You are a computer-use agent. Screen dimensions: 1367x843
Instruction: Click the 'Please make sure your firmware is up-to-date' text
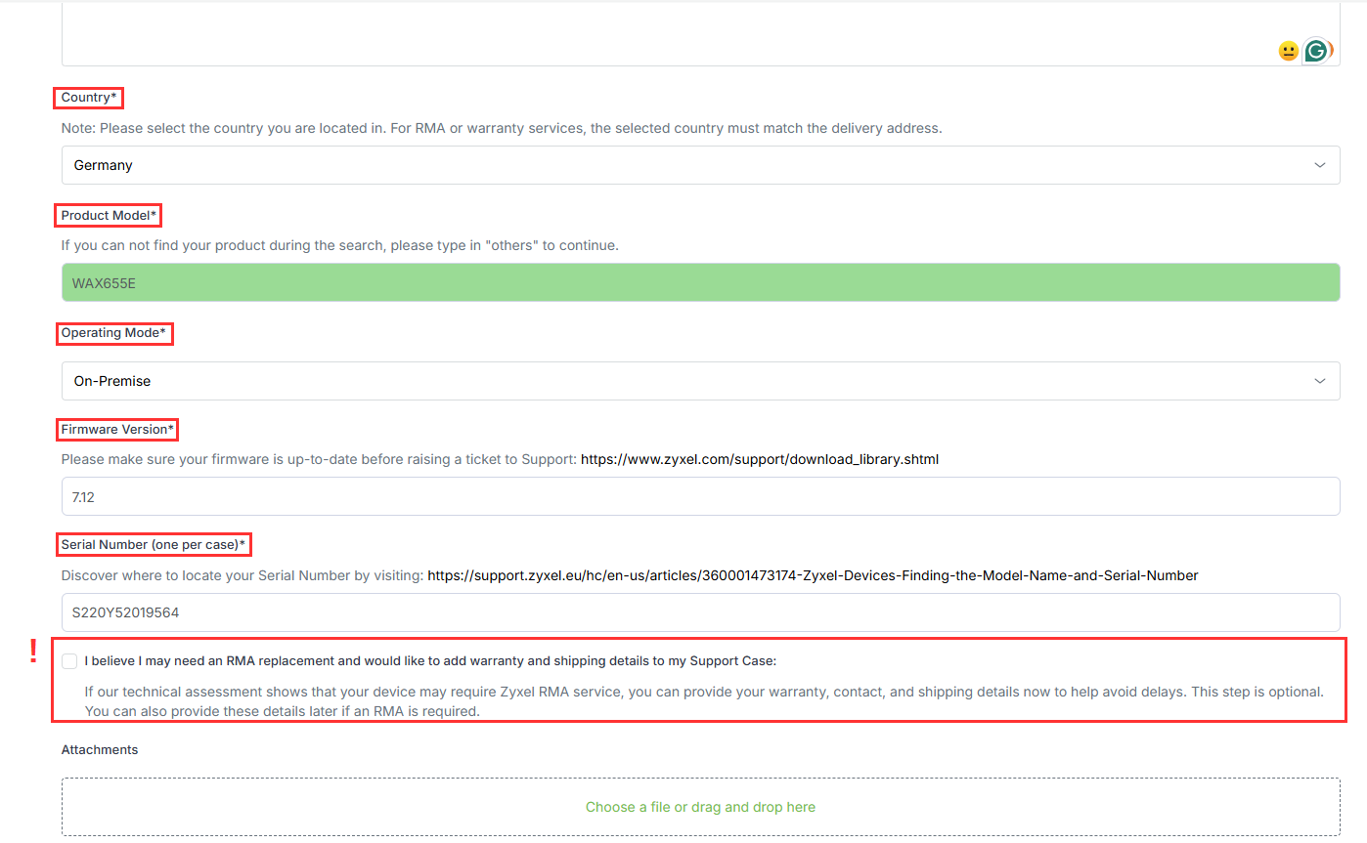(319, 459)
